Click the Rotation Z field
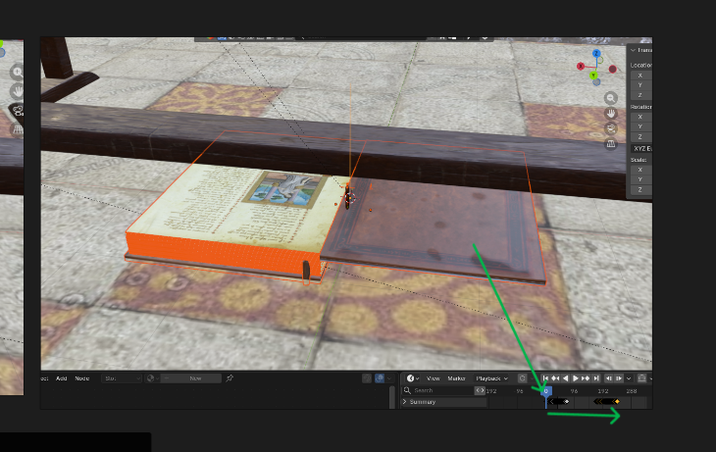716x452 pixels. pos(641,137)
